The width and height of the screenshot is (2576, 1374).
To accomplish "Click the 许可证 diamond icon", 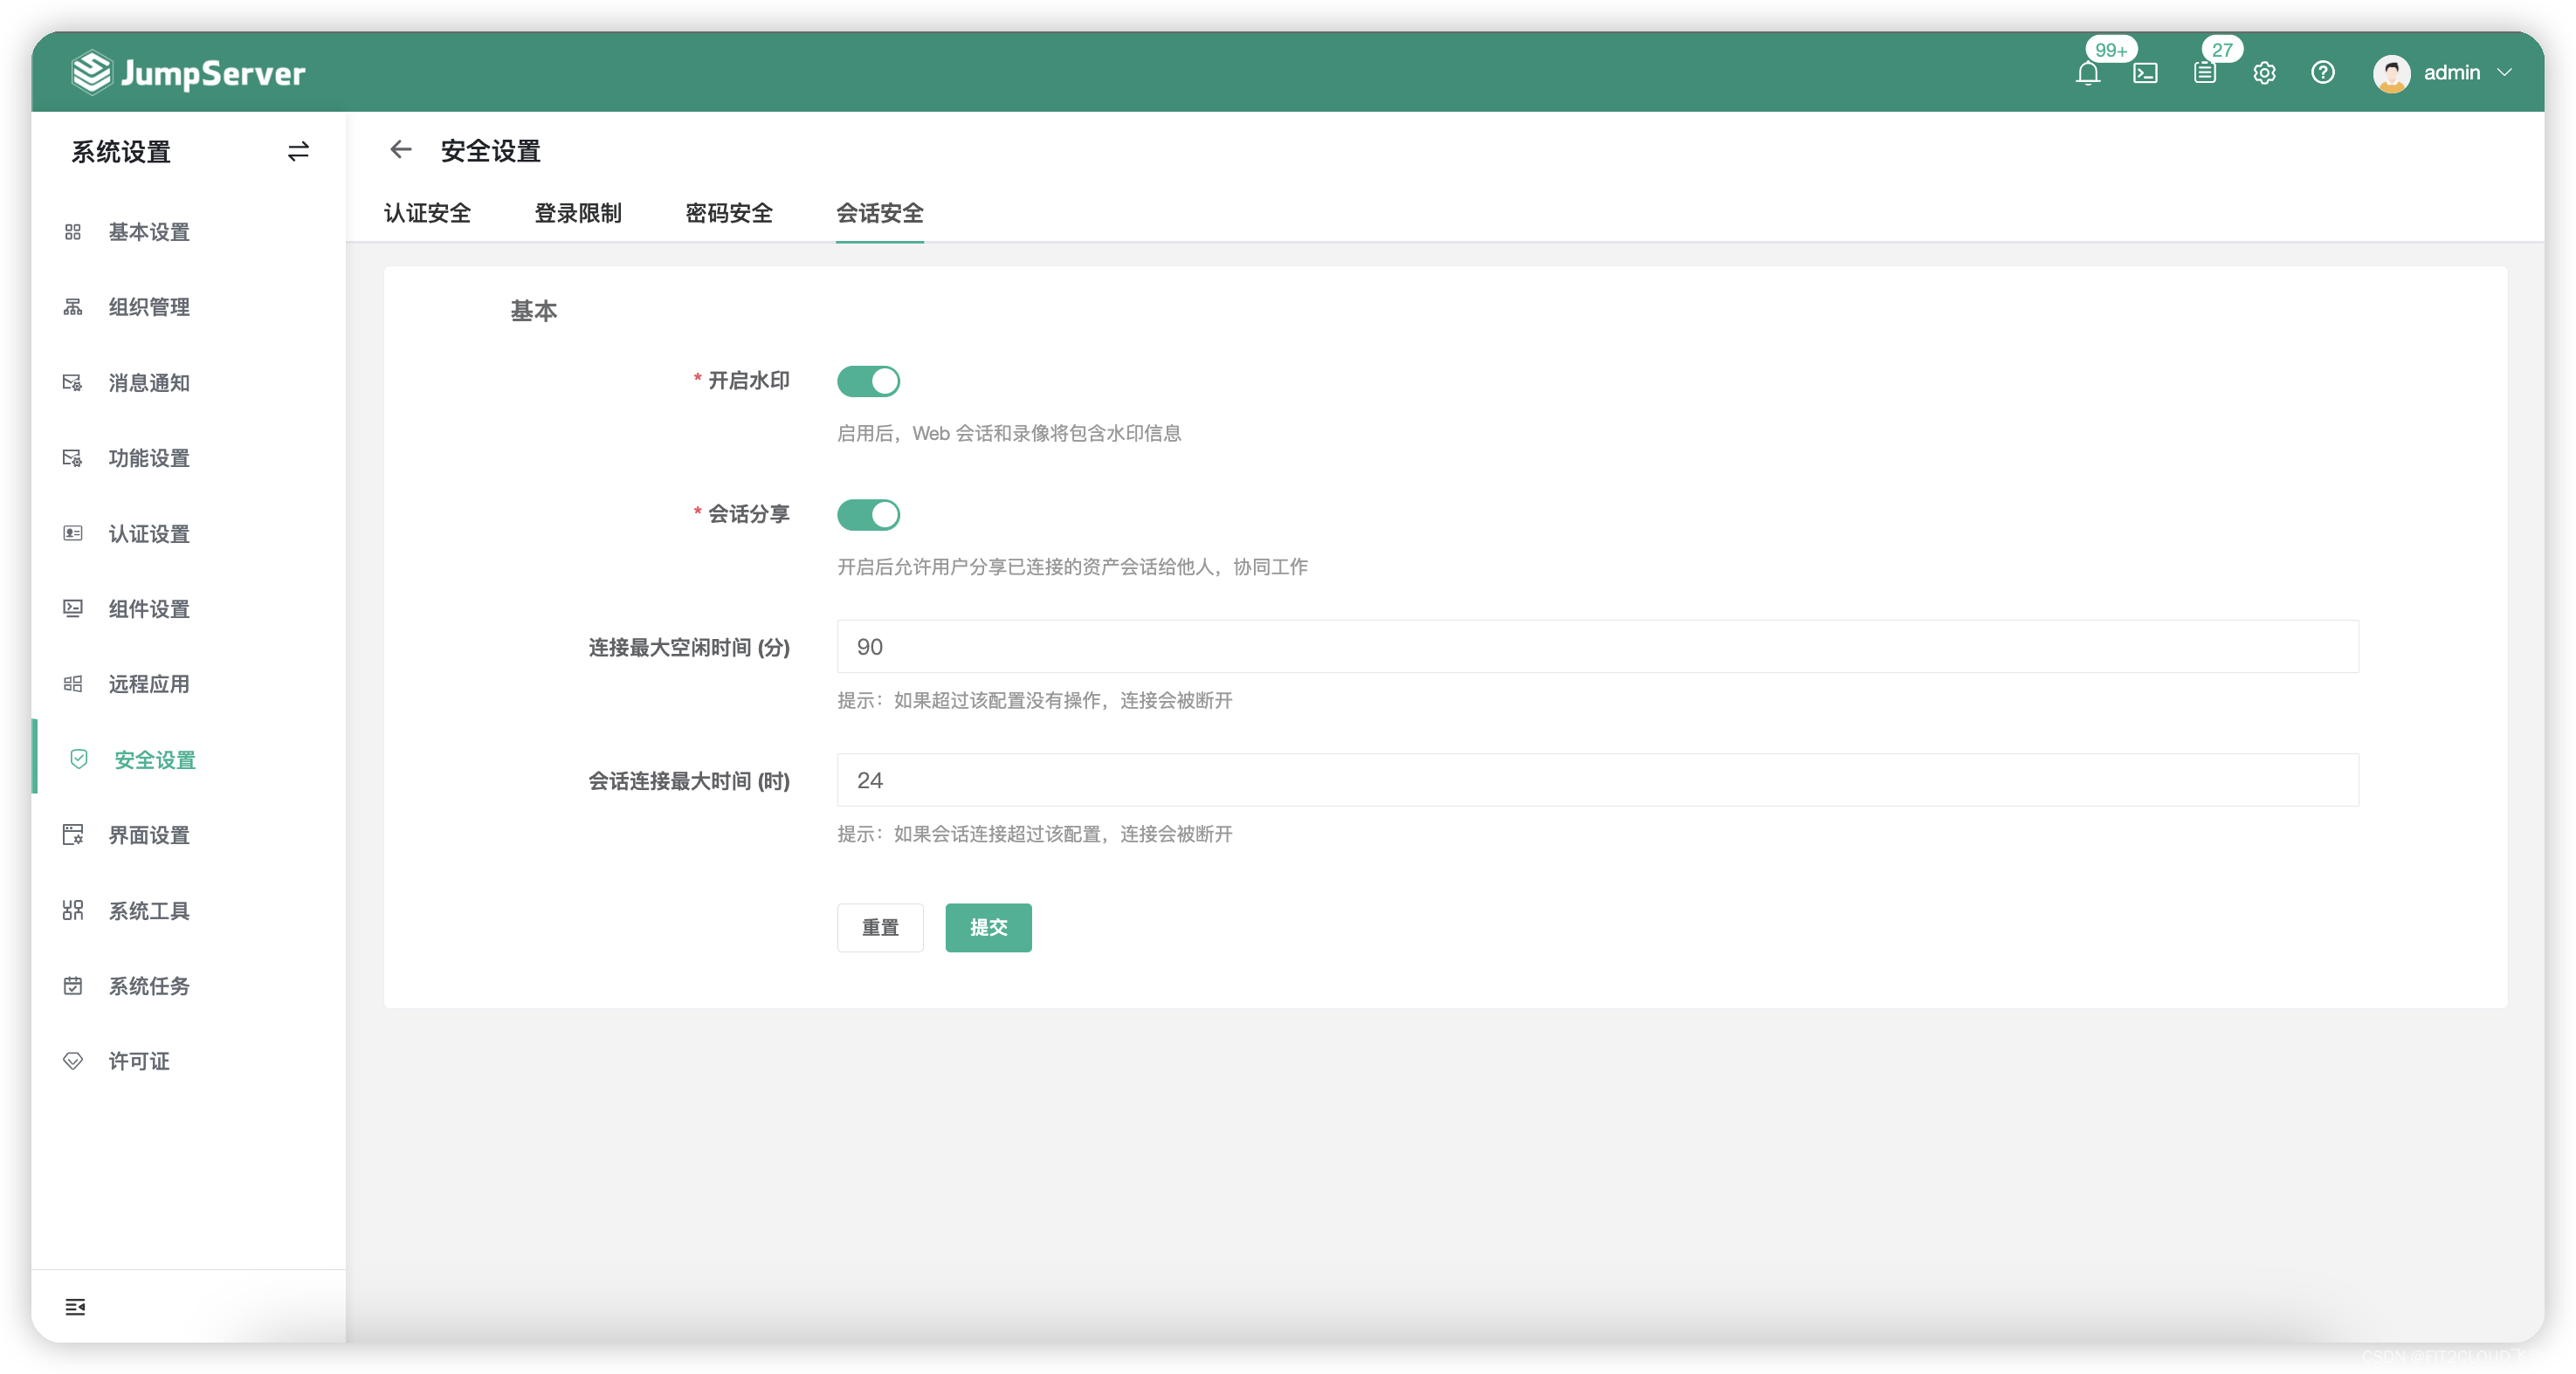I will (x=73, y=1061).
